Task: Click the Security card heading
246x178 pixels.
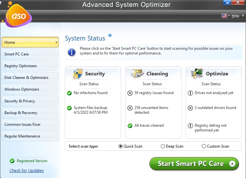Action: (95, 73)
